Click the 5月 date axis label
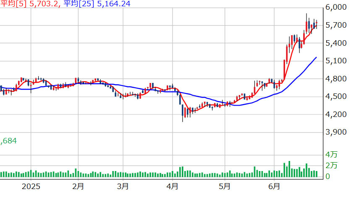This screenshot has height=197, width=351. coord(225,187)
